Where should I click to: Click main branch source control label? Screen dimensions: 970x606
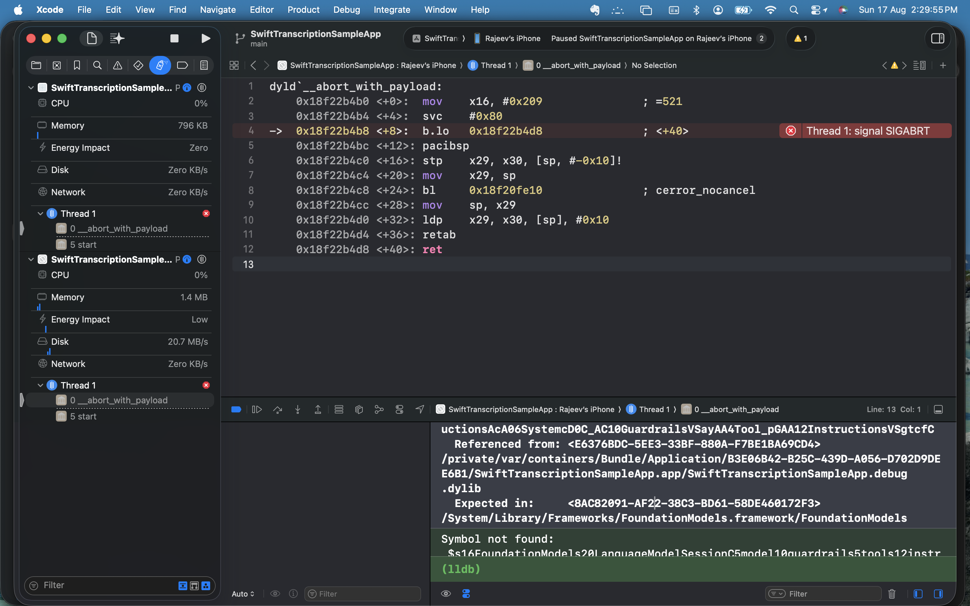coord(259,44)
